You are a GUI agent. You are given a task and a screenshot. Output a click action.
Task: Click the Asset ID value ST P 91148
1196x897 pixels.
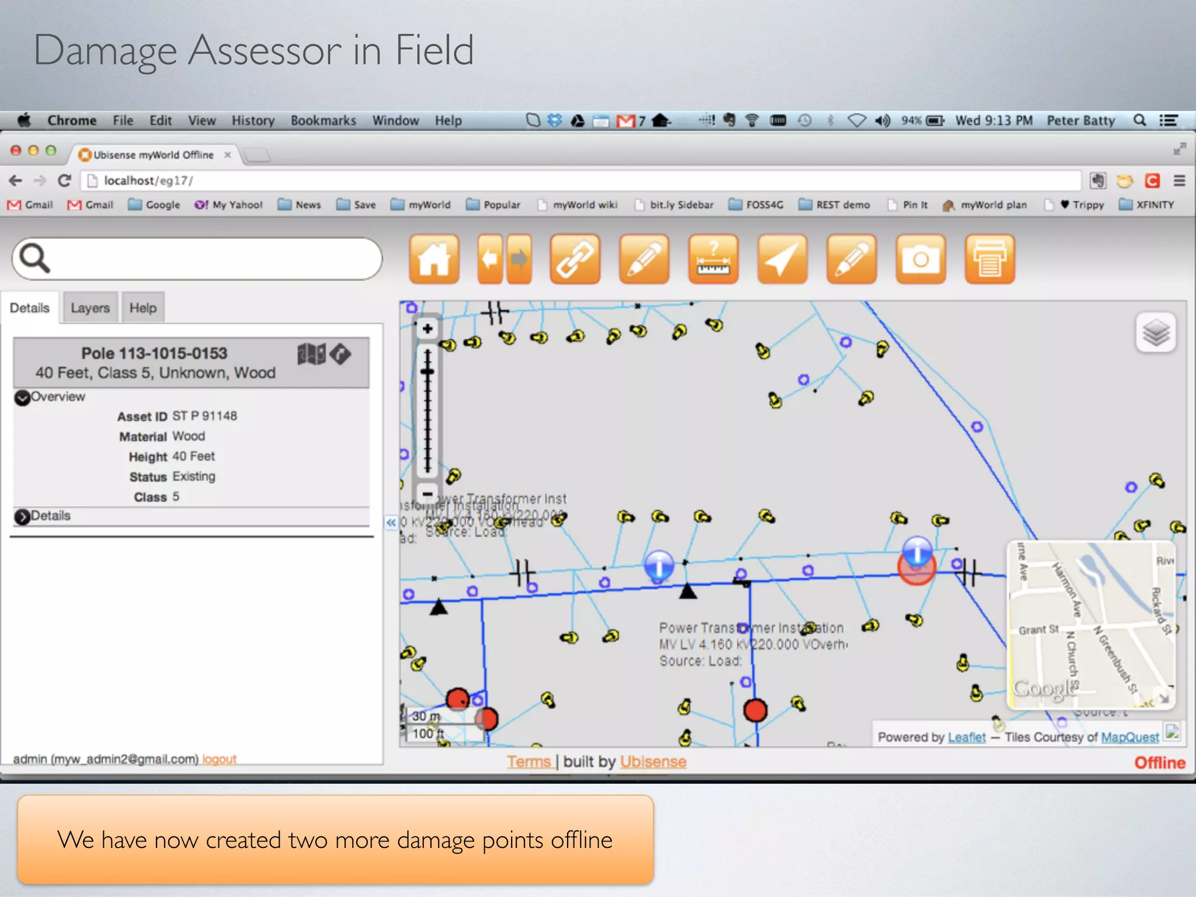pos(205,416)
